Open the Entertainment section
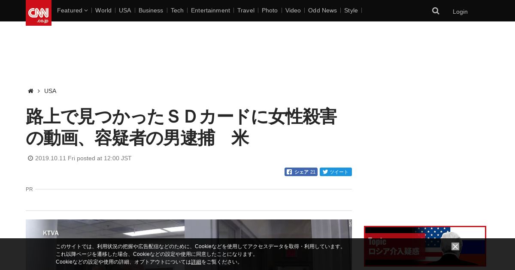This screenshot has width=515, height=270. [x=210, y=10]
